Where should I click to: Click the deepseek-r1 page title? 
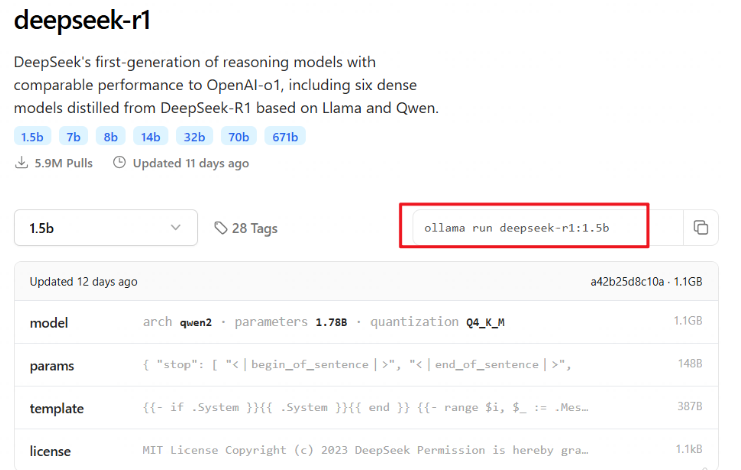[x=82, y=20]
